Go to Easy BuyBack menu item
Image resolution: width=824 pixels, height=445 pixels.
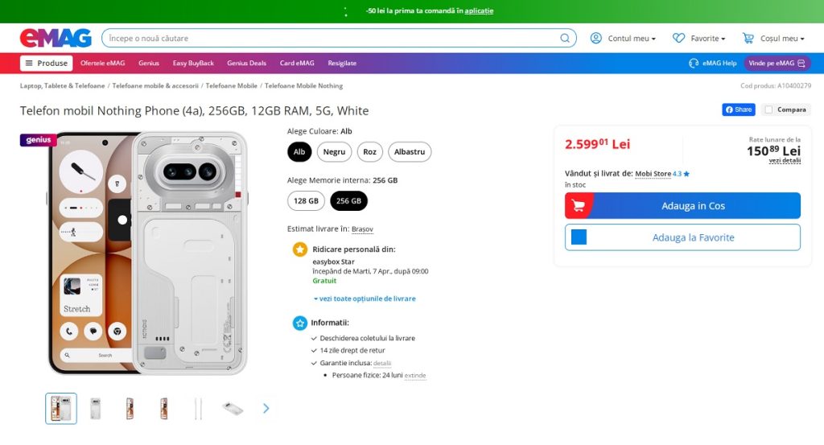click(193, 63)
